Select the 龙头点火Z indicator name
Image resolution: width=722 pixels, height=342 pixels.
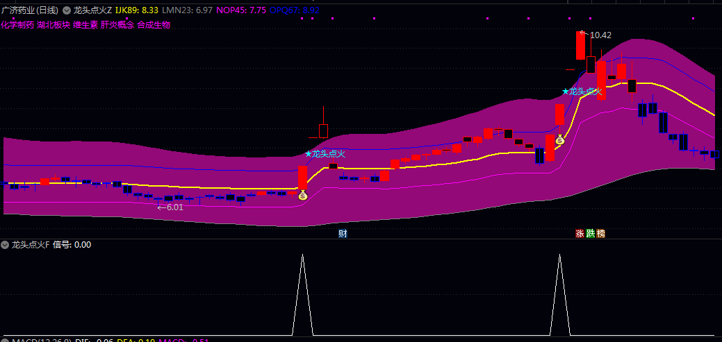click(92, 10)
